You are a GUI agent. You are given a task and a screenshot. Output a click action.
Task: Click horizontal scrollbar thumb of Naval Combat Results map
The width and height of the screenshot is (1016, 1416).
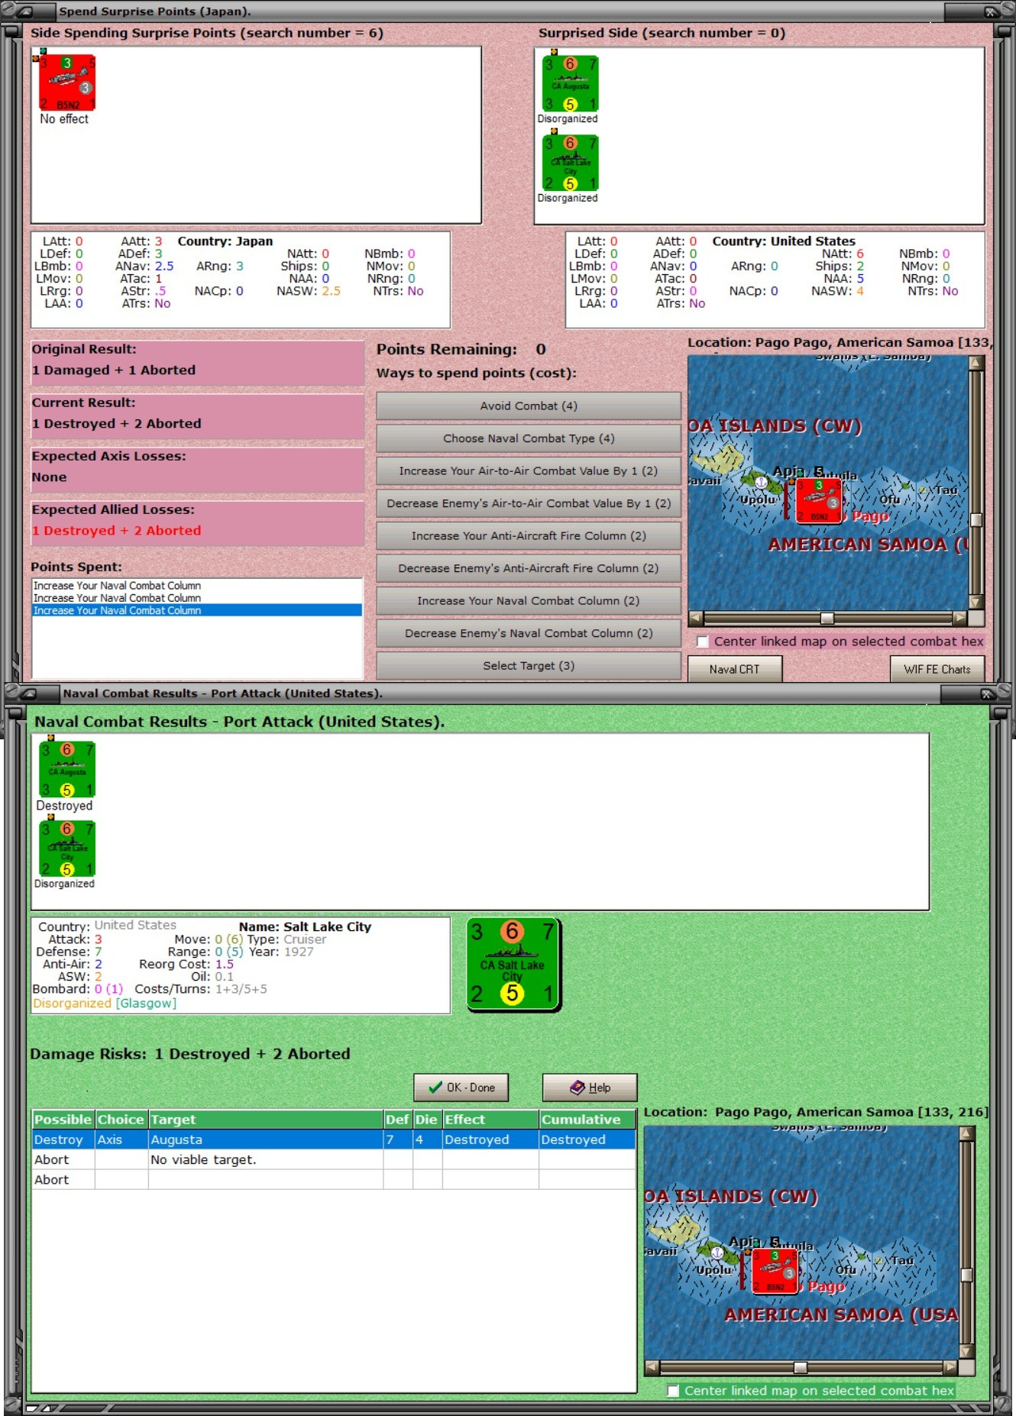(801, 1367)
